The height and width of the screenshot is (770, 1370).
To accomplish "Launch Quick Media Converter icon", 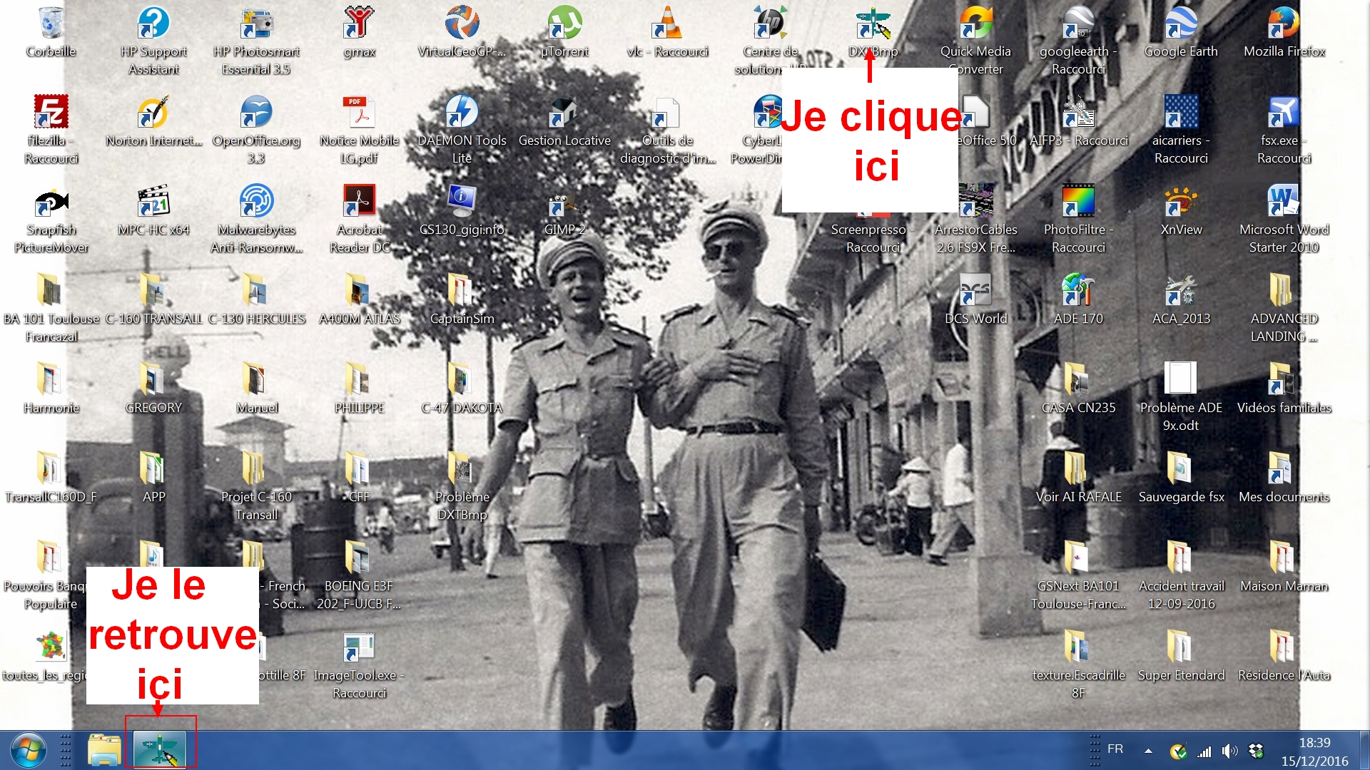I will 975,24.
